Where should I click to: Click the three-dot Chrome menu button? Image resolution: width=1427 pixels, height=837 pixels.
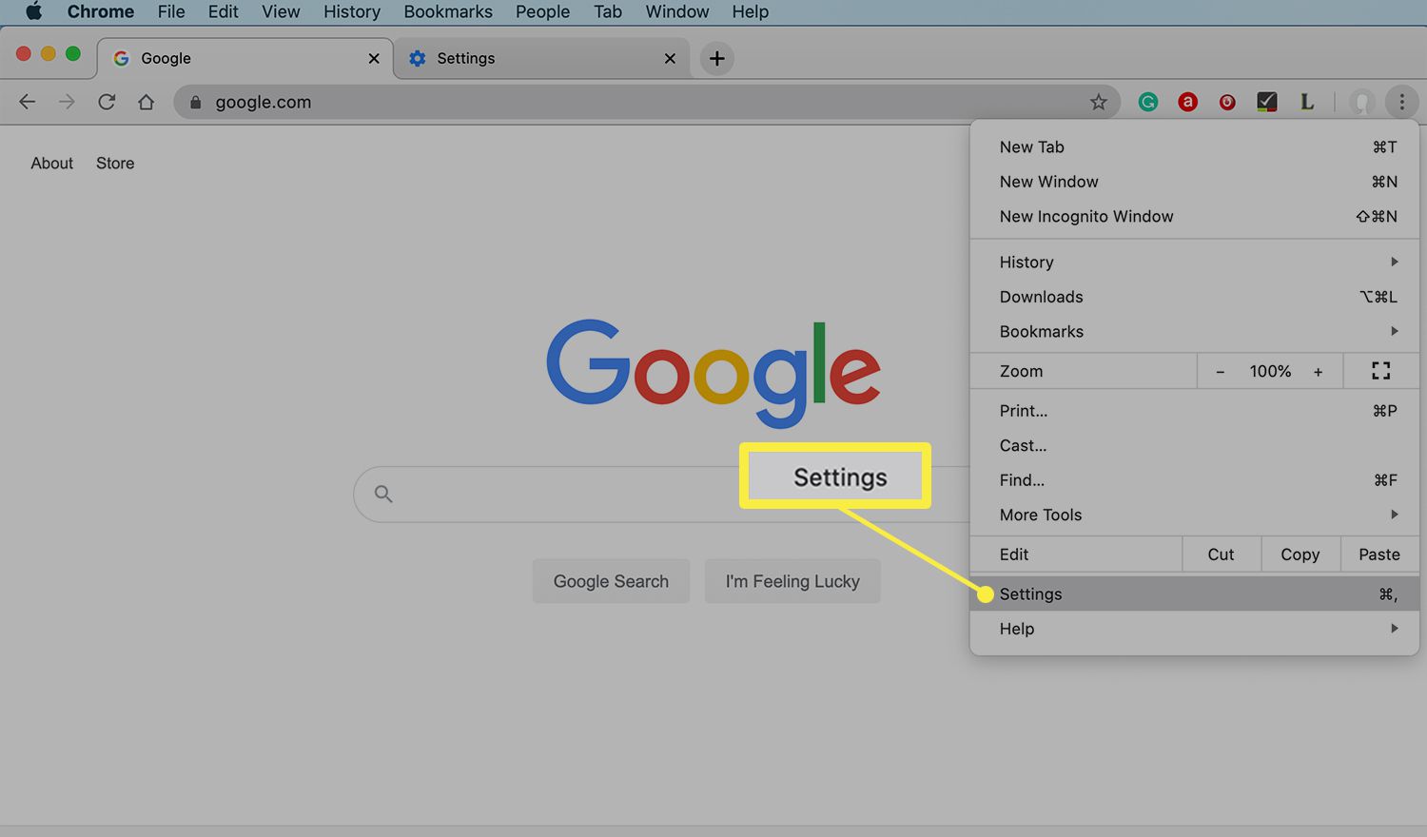tap(1401, 102)
